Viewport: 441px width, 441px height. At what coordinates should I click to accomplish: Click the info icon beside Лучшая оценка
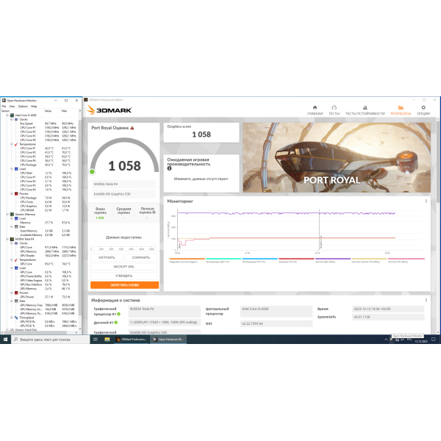pyautogui.click(x=154, y=212)
